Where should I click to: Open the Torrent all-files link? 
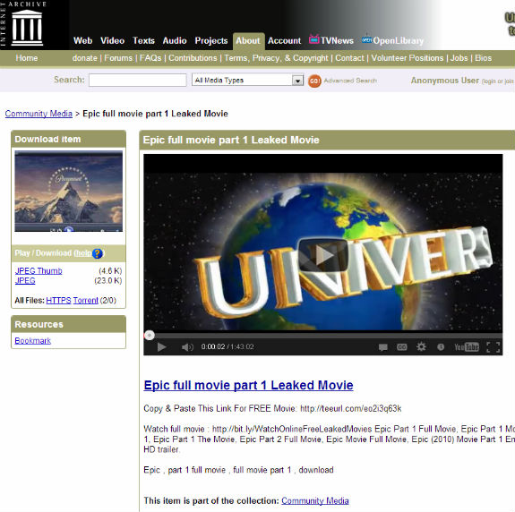[85, 301]
